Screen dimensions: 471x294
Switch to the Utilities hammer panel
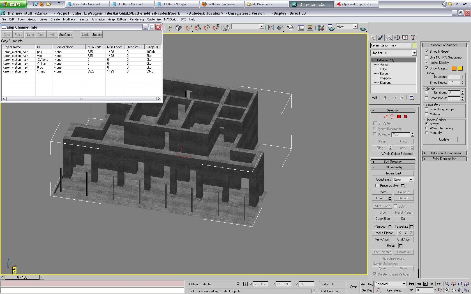[x=413, y=38]
